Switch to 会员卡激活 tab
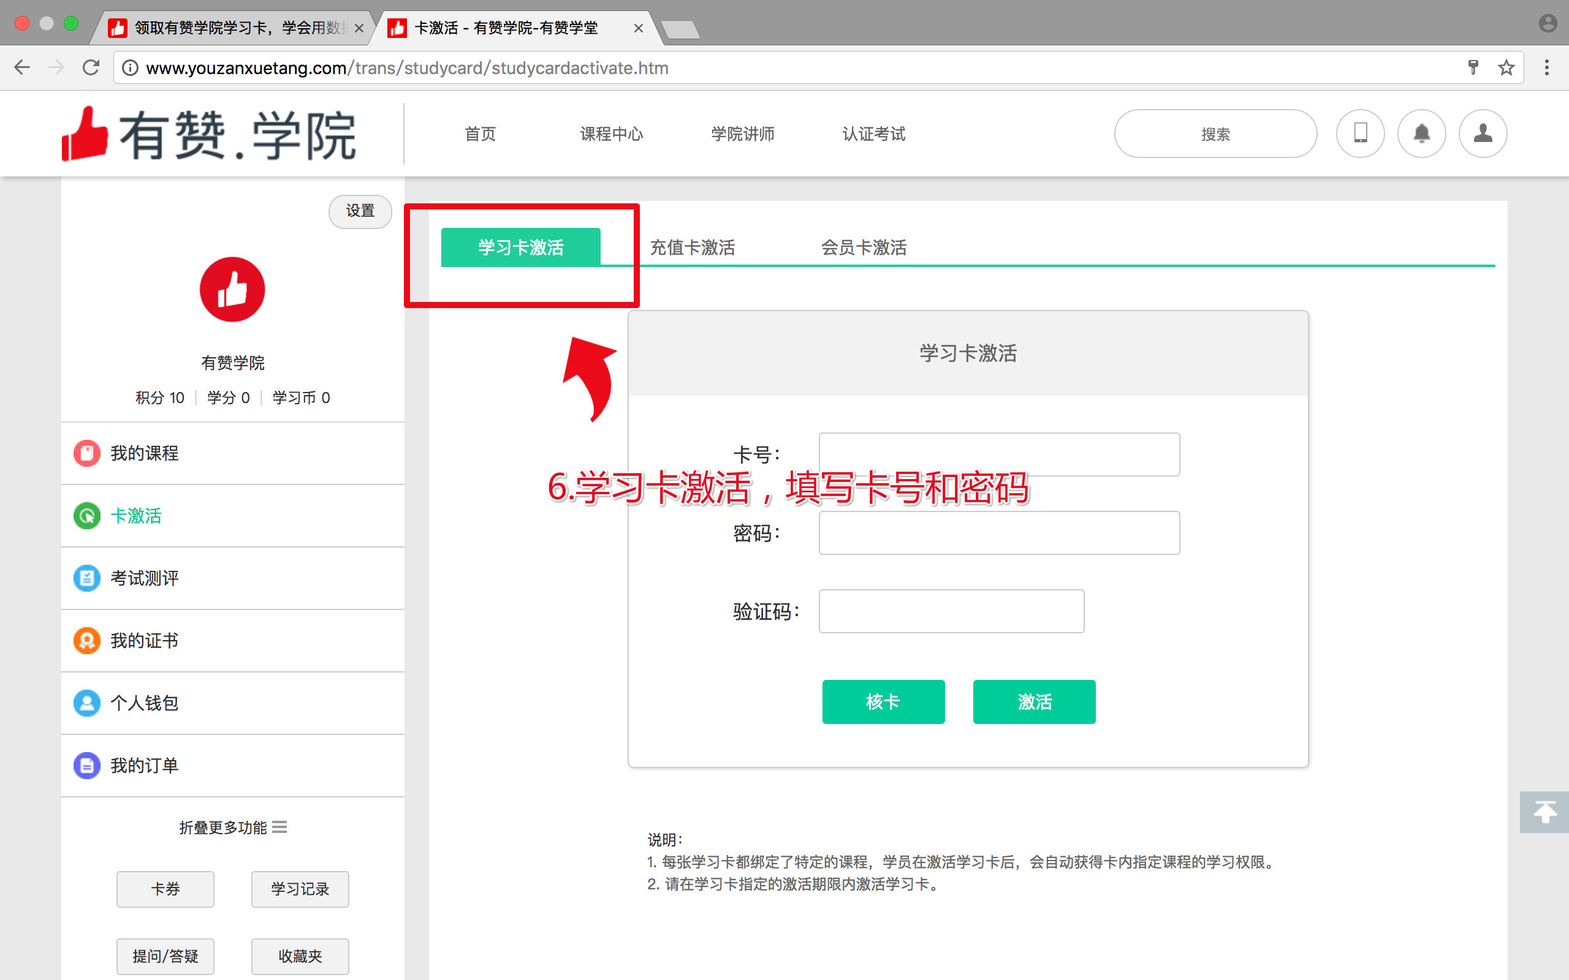The width and height of the screenshot is (1569, 980). click(864, 247)
